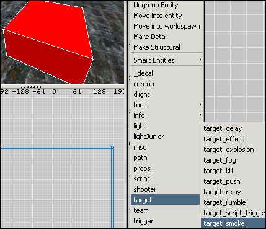Screen dimensions: 266x229
Task: Click the 128 mark on grid ruler
Action: click(x=99, y=92)
